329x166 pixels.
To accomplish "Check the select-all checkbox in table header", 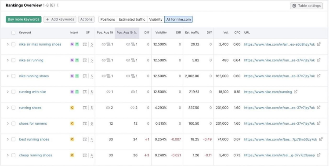I will point(14,32).
